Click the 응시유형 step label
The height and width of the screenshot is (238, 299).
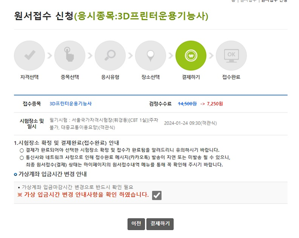click(110, 77)
